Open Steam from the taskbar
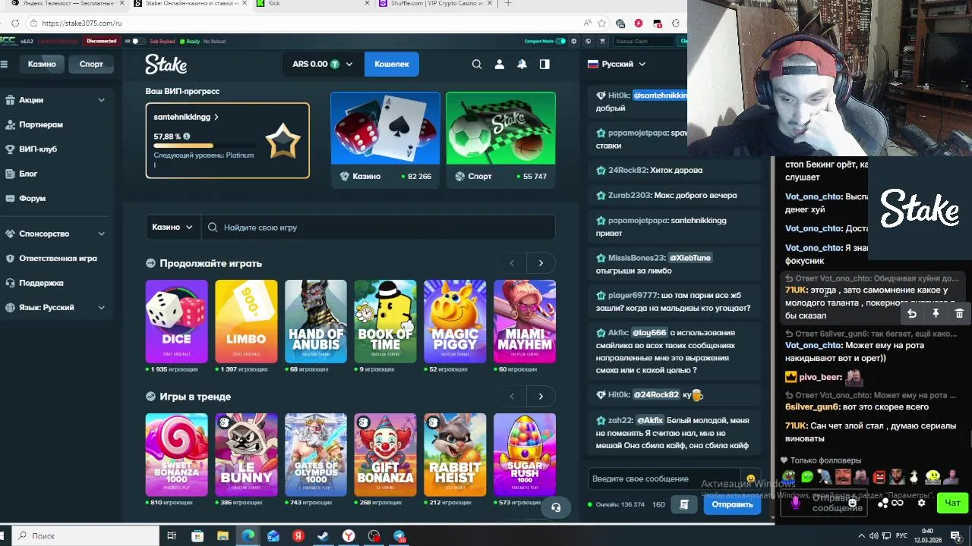The height and width of the screenshot is (546, 972). pyautogui.click(x=323, y=535)
